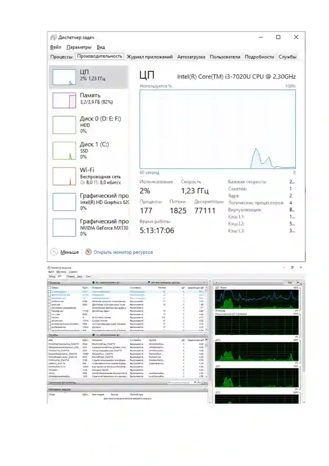Check the box for chrome.exe process

[49, 321]
